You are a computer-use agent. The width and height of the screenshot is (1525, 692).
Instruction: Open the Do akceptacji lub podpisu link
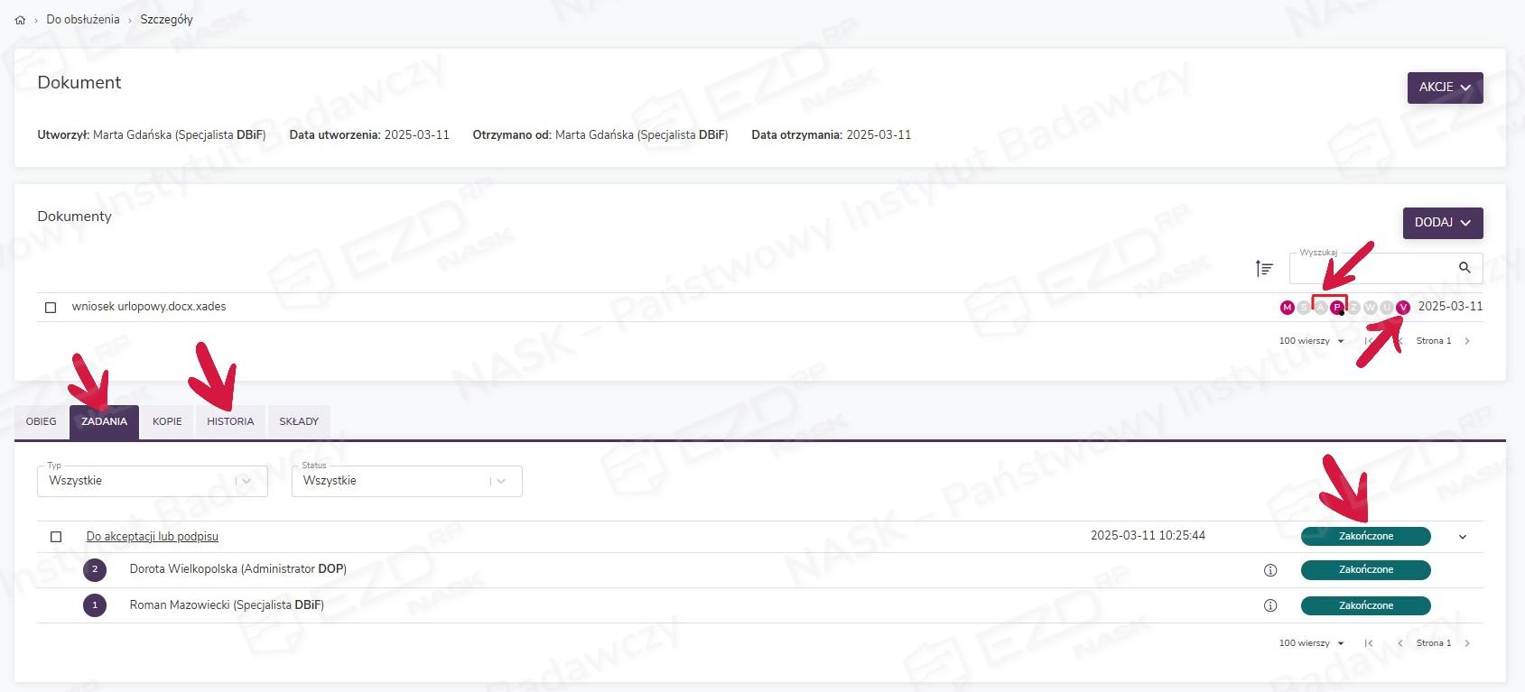point(152,537)
